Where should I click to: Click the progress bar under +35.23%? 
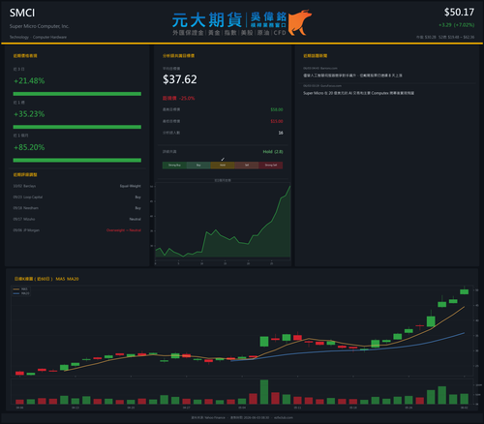77,127
